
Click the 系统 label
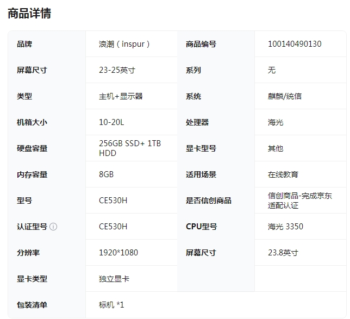pyautogui.click(x=193, y=96)
